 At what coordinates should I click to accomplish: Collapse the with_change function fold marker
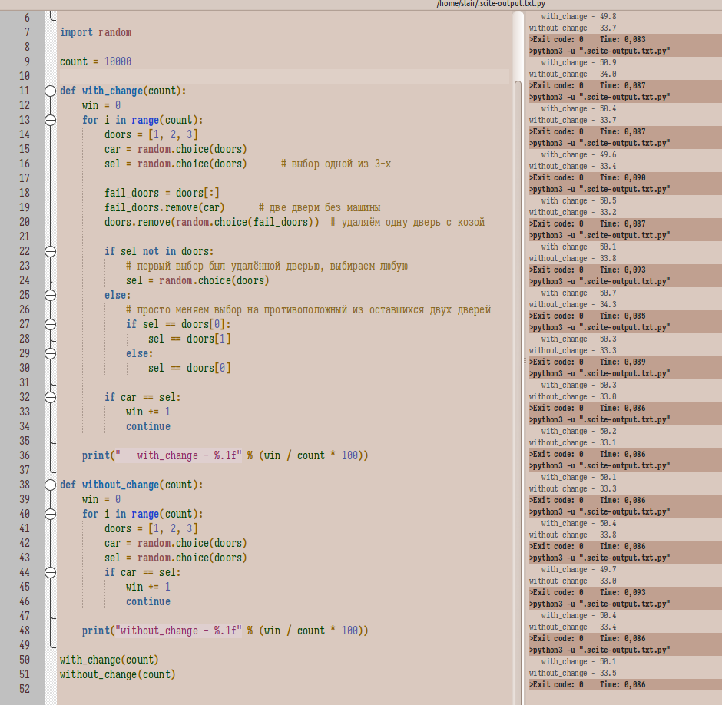point(50,91)
